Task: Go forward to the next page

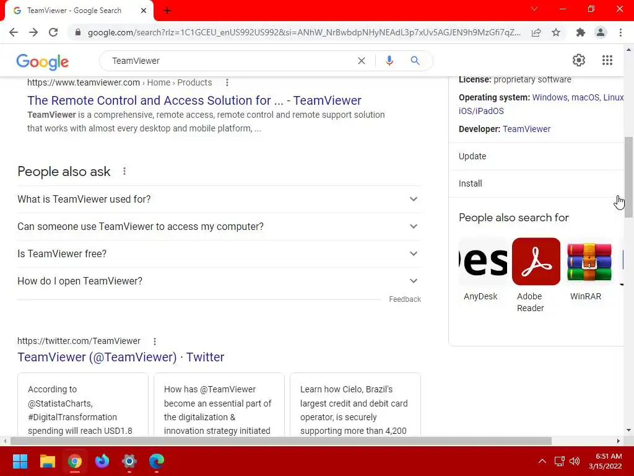Action: [33, 32]
